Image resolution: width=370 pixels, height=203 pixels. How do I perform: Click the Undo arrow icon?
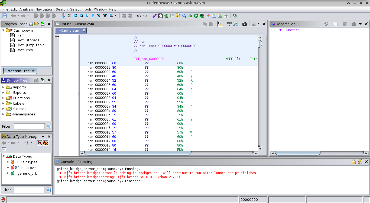pos(139,16)
